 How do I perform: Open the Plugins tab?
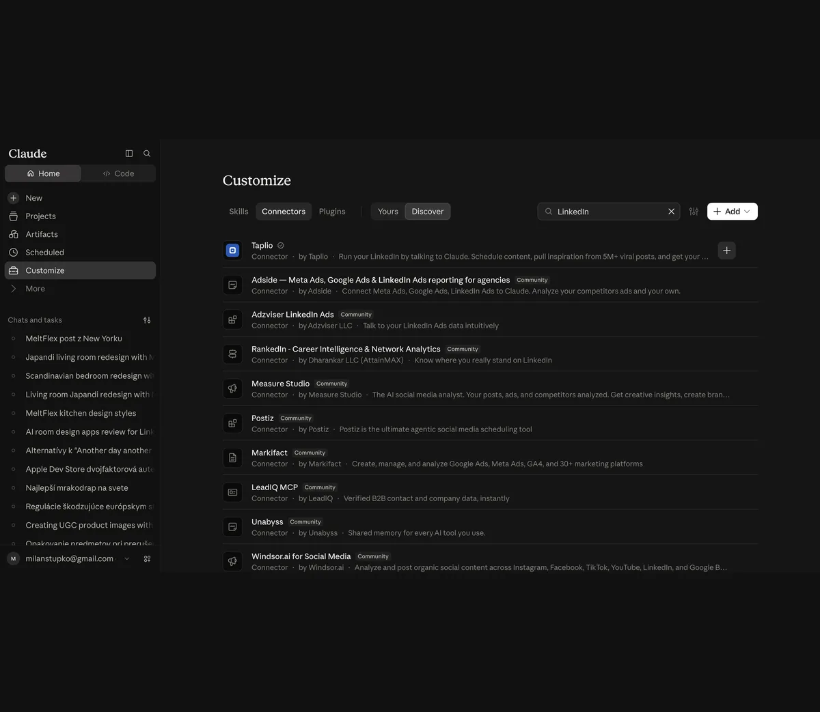click(332, 212)
